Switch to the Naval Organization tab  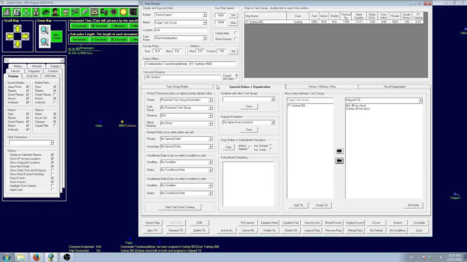point(395,87)
